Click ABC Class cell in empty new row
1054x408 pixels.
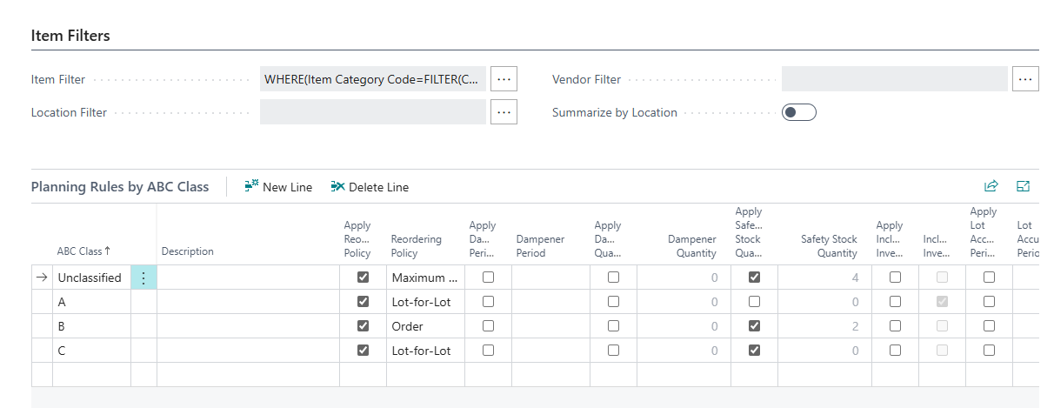point(91,375)
